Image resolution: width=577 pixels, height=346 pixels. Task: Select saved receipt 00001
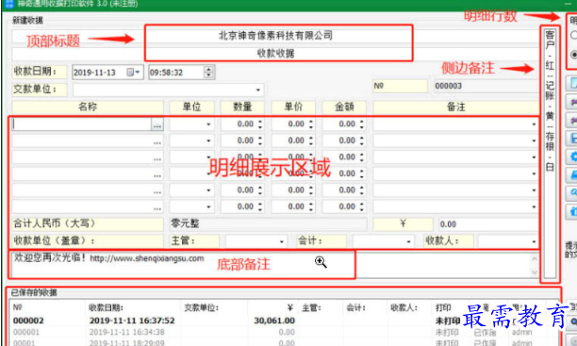tap(24, 343)
